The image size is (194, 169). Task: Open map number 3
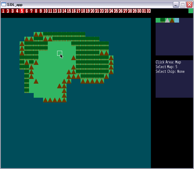coord(13,11)
